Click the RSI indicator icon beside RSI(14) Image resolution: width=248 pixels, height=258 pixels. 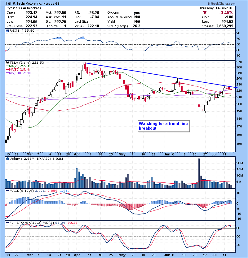(7, 30)
